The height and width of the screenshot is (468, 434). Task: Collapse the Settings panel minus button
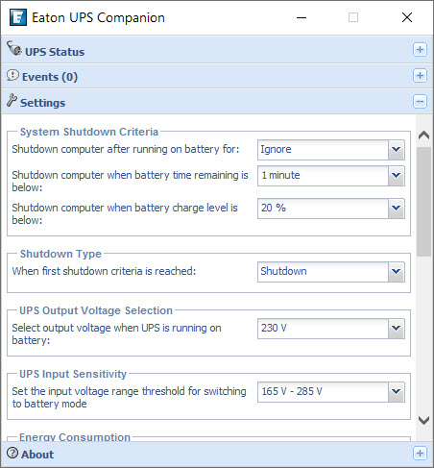tap(420, 102)
